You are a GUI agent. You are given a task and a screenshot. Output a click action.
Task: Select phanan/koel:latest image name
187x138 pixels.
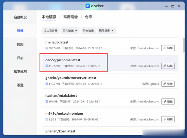point(60,131)
